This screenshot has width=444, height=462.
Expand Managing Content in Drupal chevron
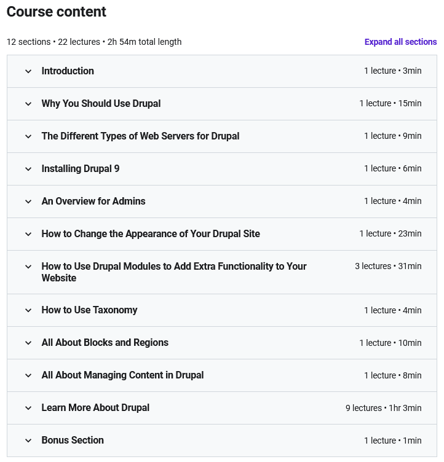click(x=28, y=375)
